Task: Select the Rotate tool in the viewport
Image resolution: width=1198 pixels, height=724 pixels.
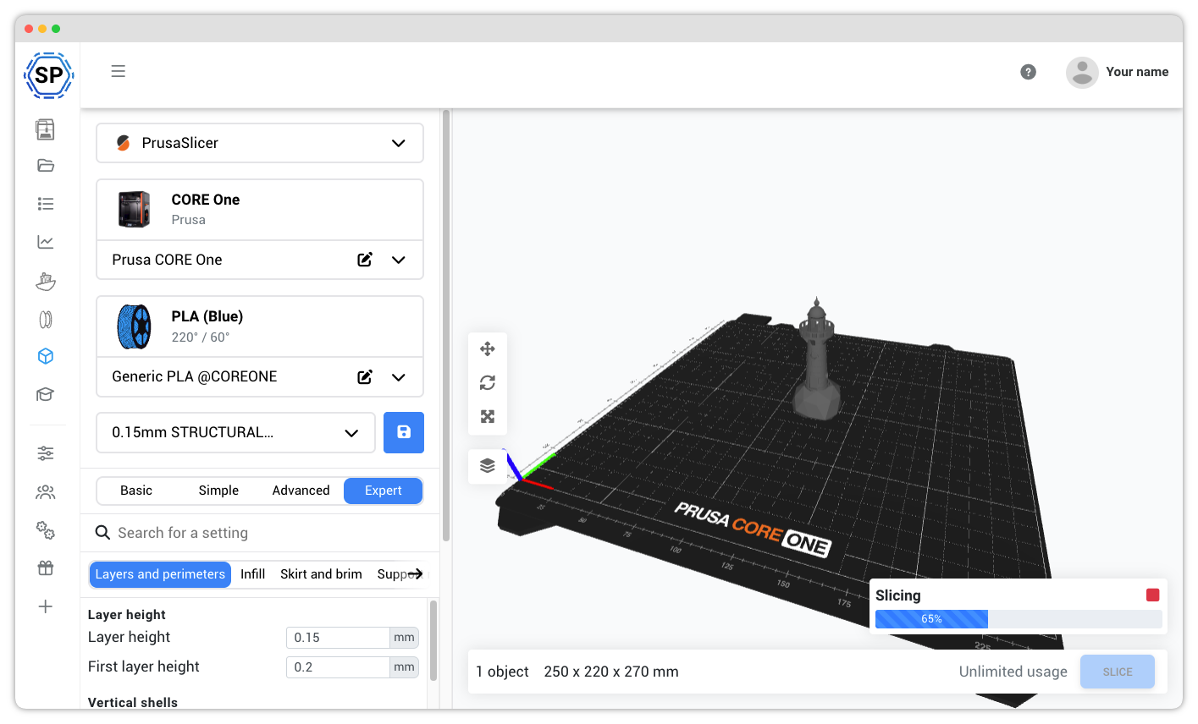Action: (488, 382)
